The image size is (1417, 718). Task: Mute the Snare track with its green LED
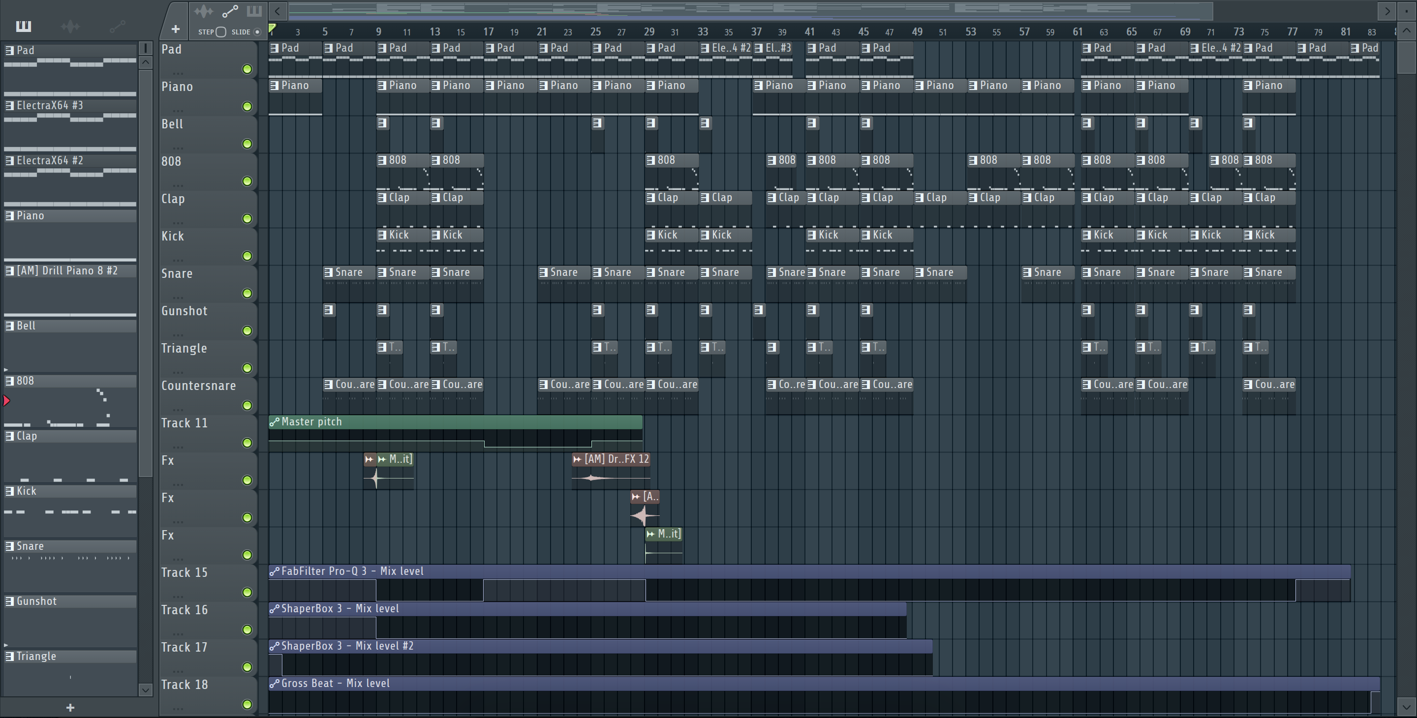pyautogui.click(x=247, y=294)
